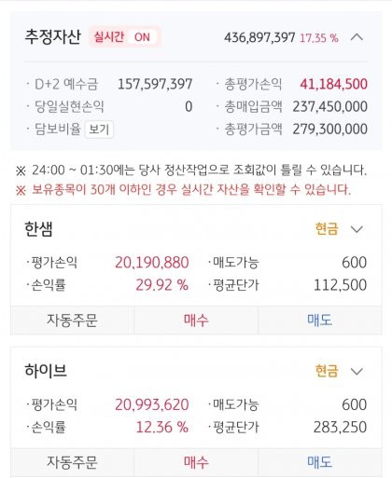392x478 pixels.
Task: Click 한샘 평가손익 value 20,190,880
Action: 152,263
